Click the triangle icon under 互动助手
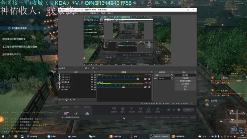This screenshot has height=139, width=247. coord(87,113)
